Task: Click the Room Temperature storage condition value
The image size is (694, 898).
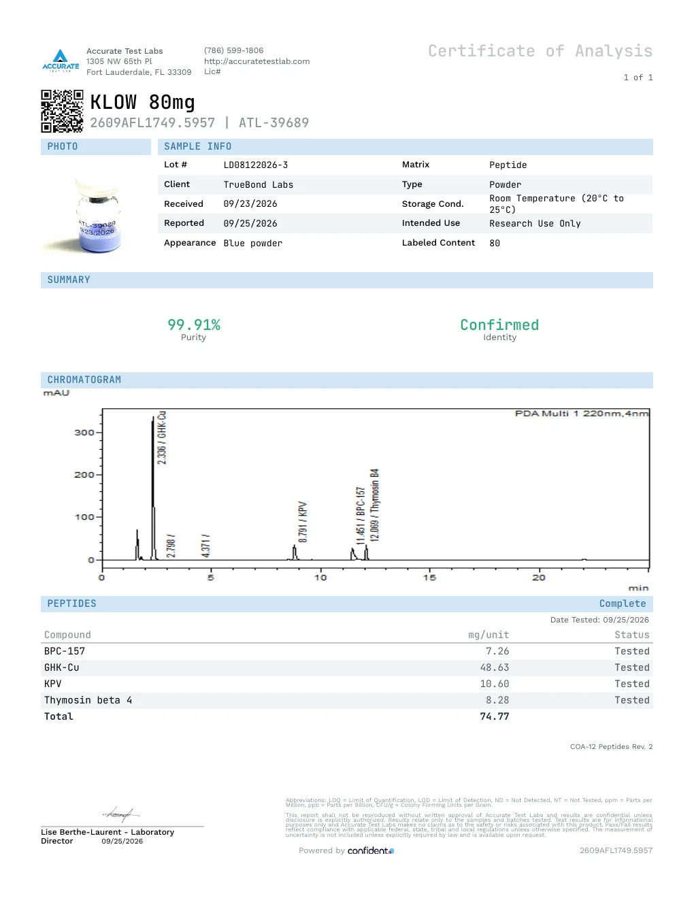Action: point(557,204)
